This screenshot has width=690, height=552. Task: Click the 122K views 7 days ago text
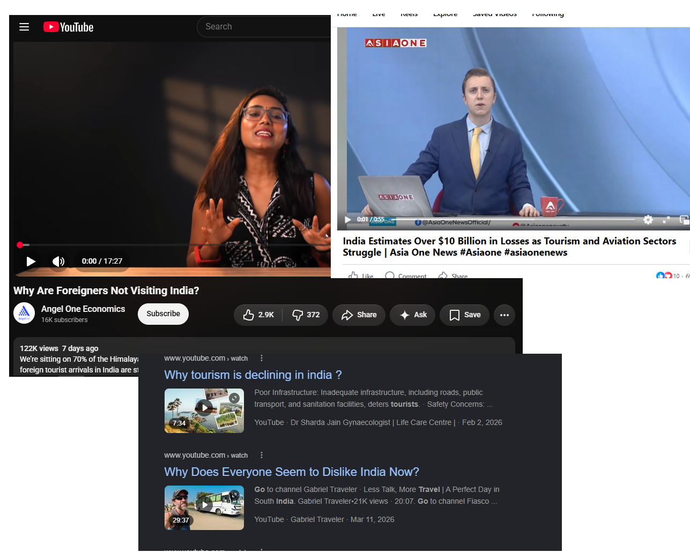pyautogui.click(x=59, y=348)
